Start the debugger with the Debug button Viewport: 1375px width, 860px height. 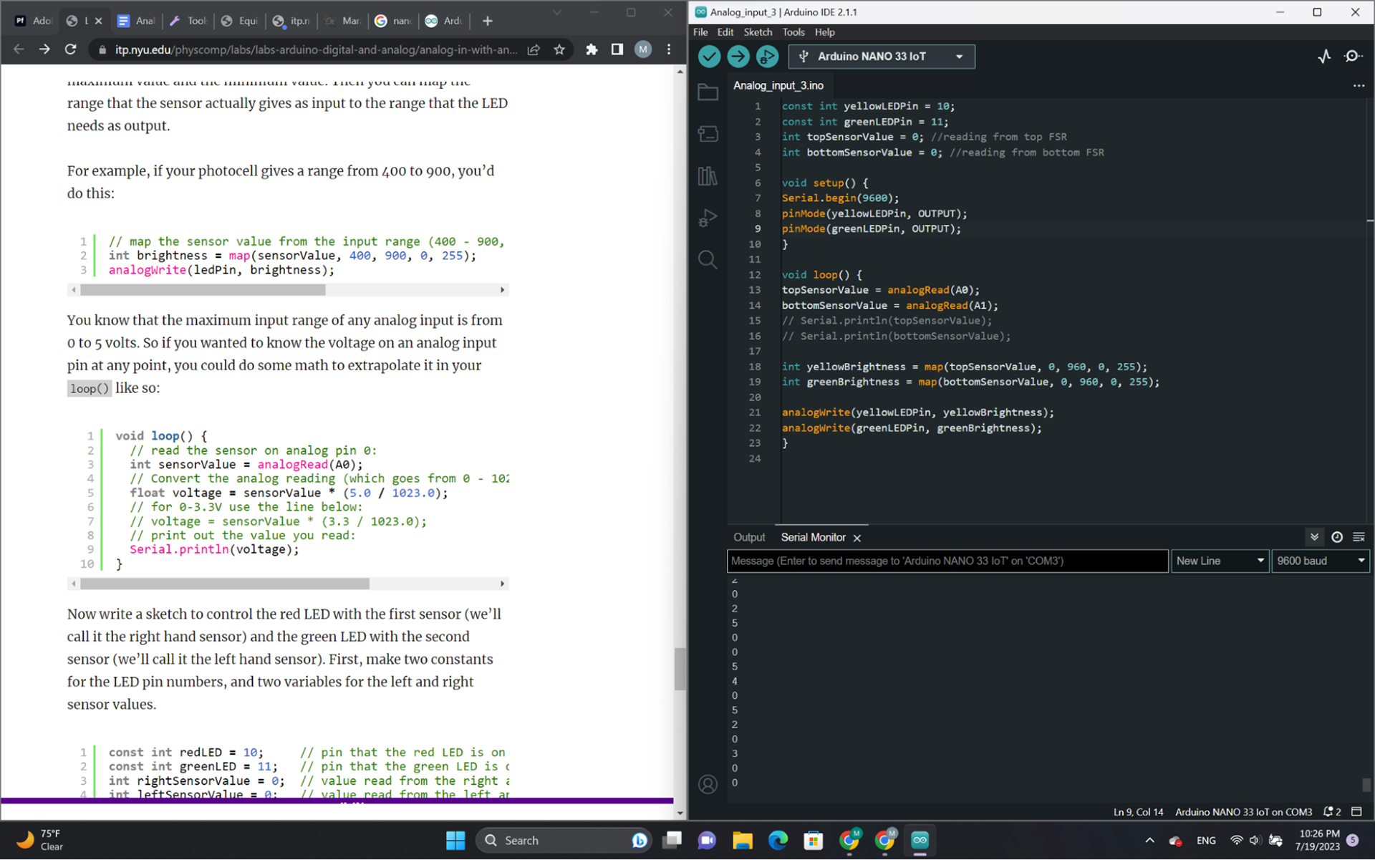coord(767,57)
